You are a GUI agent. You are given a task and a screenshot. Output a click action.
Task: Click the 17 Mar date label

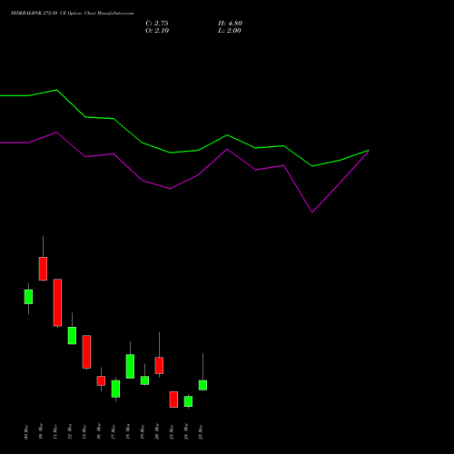113,432
